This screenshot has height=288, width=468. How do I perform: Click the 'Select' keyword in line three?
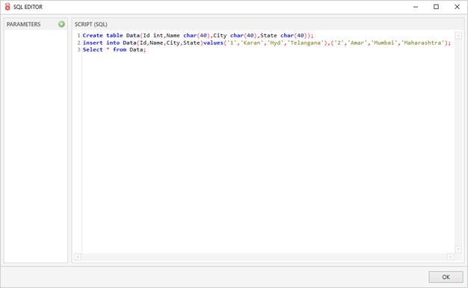pos(93,50)
